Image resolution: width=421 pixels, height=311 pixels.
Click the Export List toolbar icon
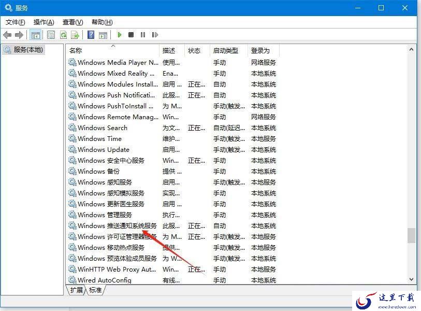coord(75,35)
